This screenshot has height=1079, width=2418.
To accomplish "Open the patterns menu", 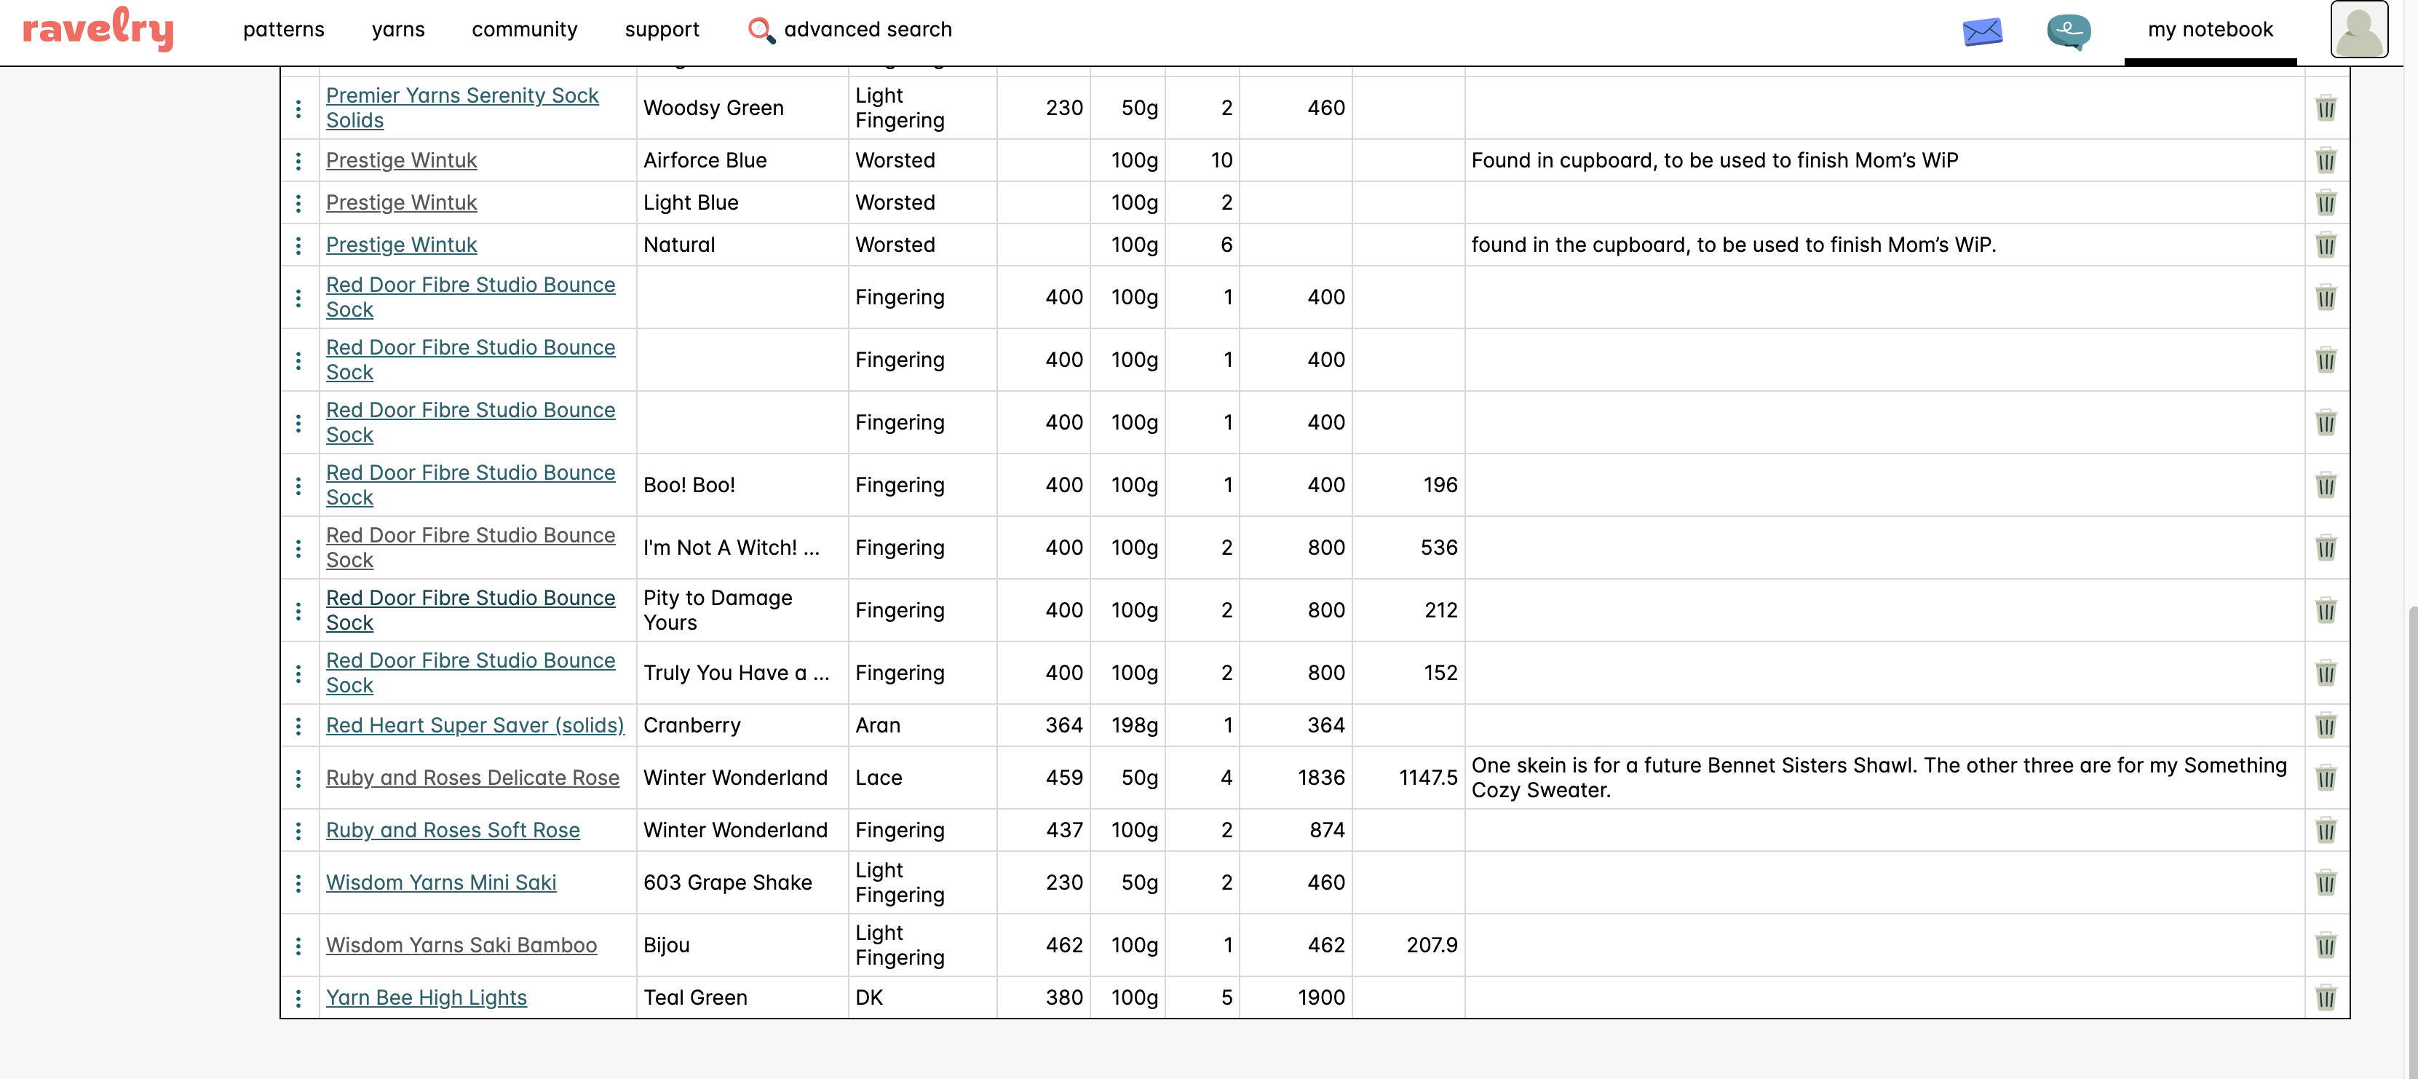I will 283,30.
